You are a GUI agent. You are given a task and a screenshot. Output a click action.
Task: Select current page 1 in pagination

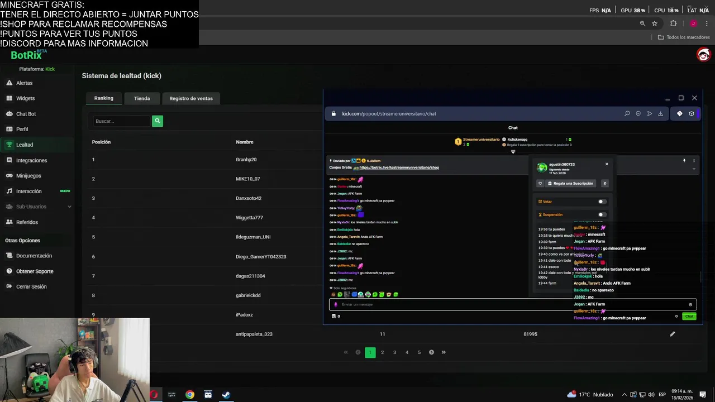370,352
